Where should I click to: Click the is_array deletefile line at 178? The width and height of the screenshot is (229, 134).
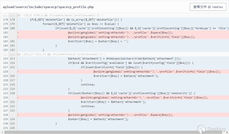[x=76, y=20]
